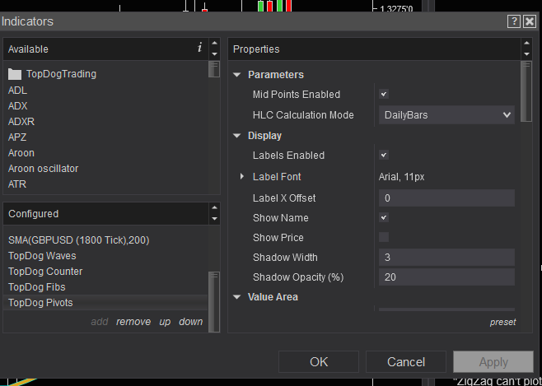This screenshot has height=386, width=542.
Task: Click the Shadow Opacity (%) field
Action: [446, 277]
